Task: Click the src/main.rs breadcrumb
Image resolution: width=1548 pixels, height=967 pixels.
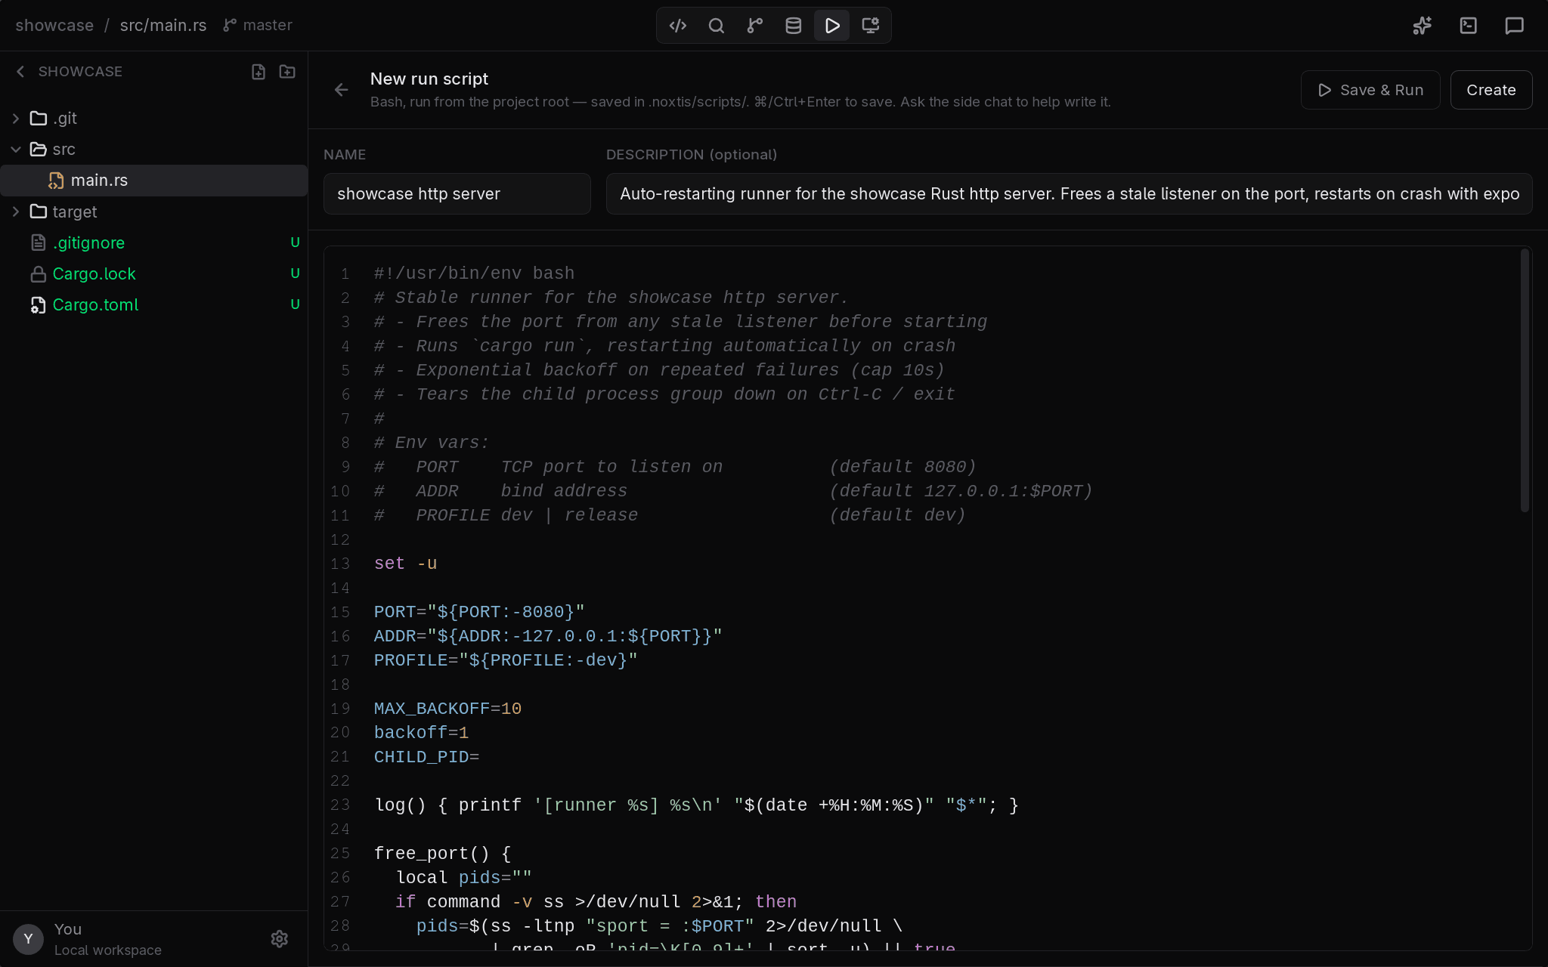Action: pos(163,26)
